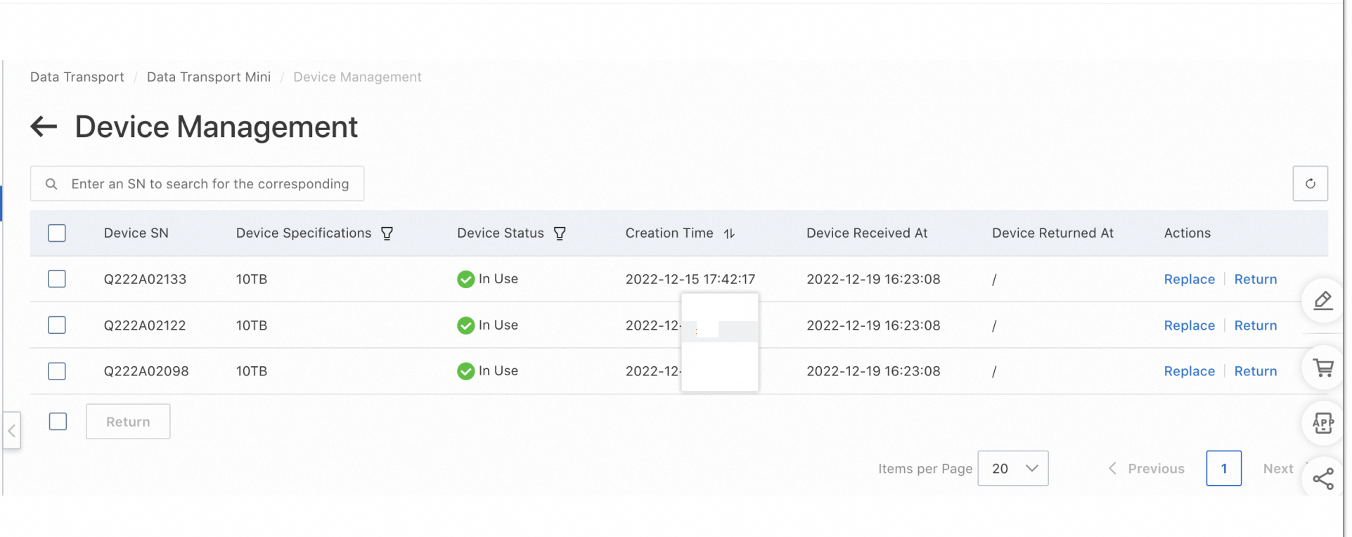The image size is (1352, 537).
Task: Click Replace for device Q222A02133
Action: pyautogui.click(x=1190, y=279)
